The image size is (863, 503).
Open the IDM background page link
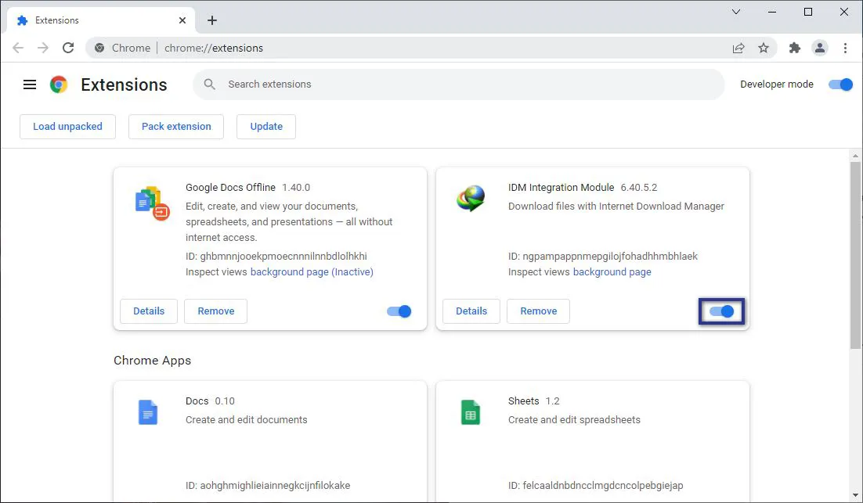click(612, 271)
